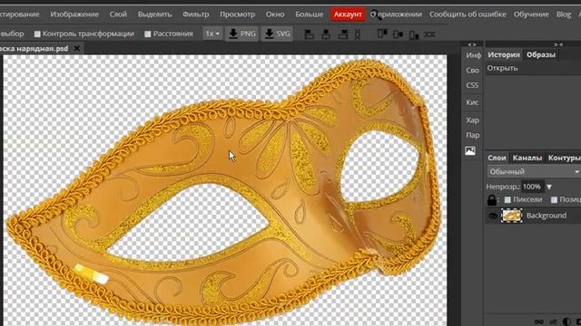Switch to the История tab
The image size is (581, 326).
[x=504, y=54]
